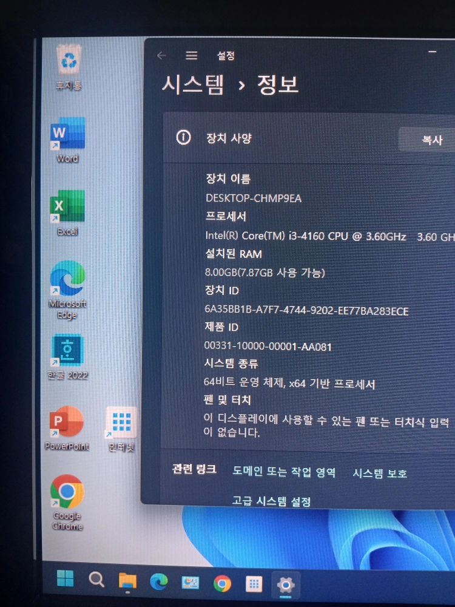Open the Excel desktop shortcut

click(67, 213)
